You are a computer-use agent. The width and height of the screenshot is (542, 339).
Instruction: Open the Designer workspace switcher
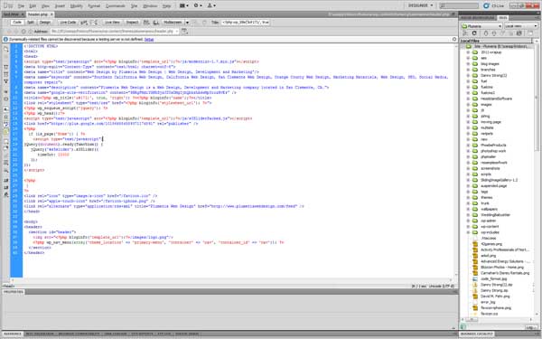(x=420, y=5)
